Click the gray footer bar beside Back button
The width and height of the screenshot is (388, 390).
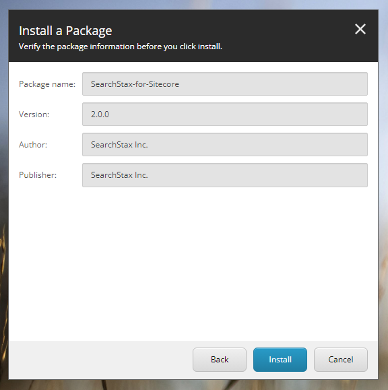point(100,360)
